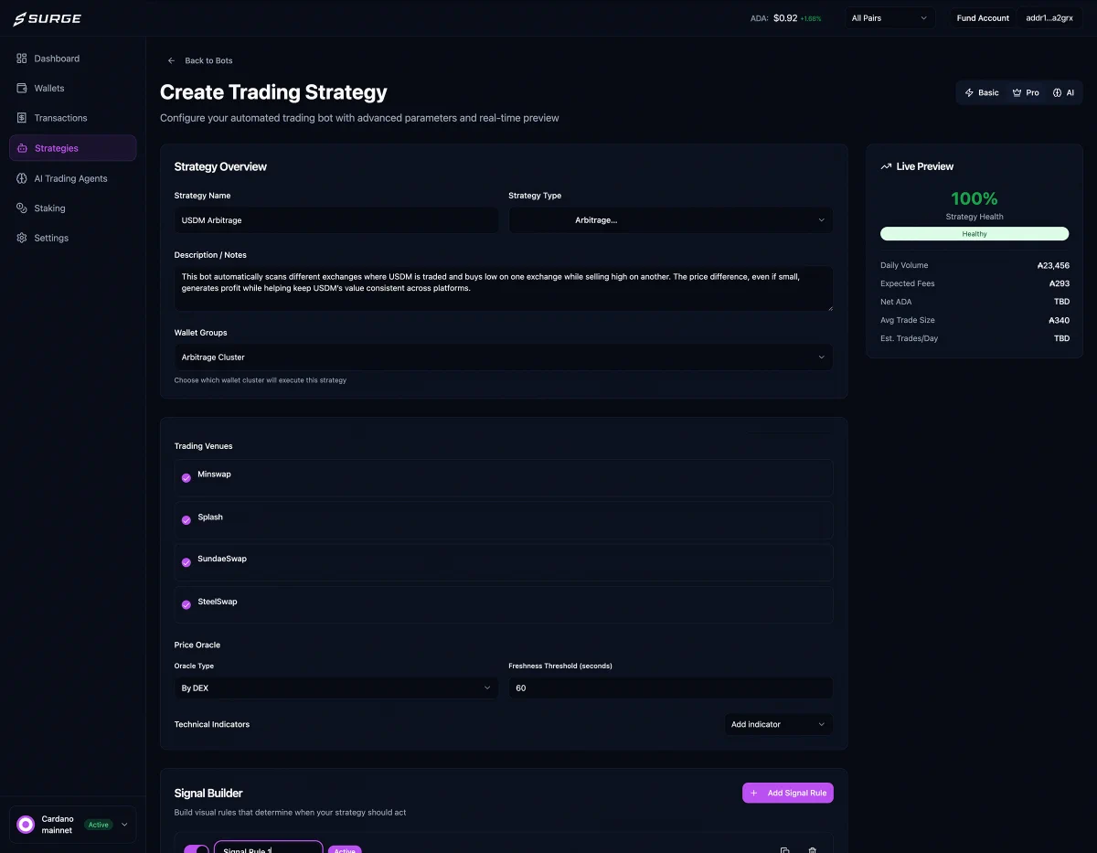
Task: Click the plus icon on Add Signal Rule
Action: pos(754,793)
